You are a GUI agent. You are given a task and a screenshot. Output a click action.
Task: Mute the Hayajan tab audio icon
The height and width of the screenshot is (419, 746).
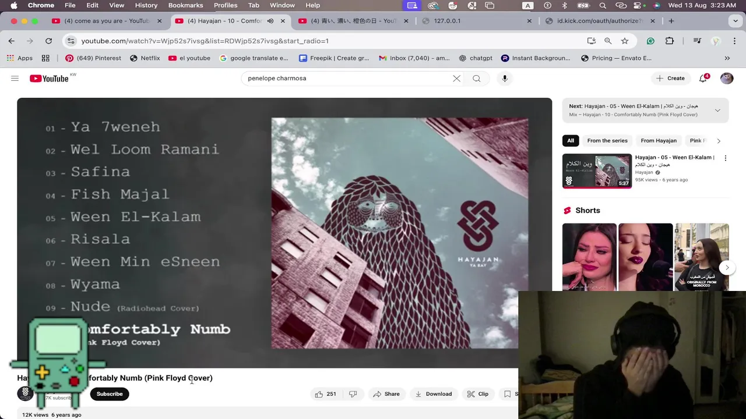[x=270, y=21]
